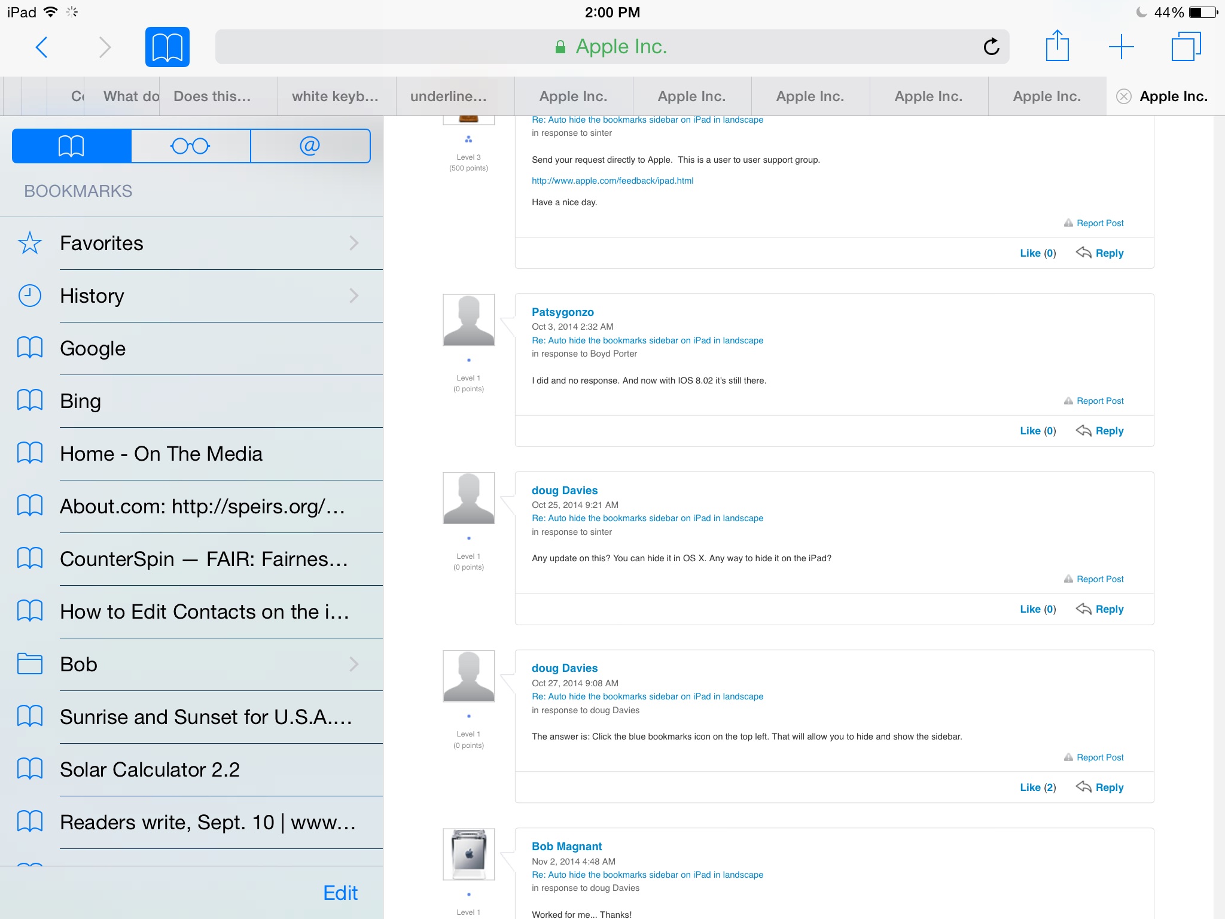
Task: Toggle the bookmarks sidebar icon
Action: click(167, 47)
